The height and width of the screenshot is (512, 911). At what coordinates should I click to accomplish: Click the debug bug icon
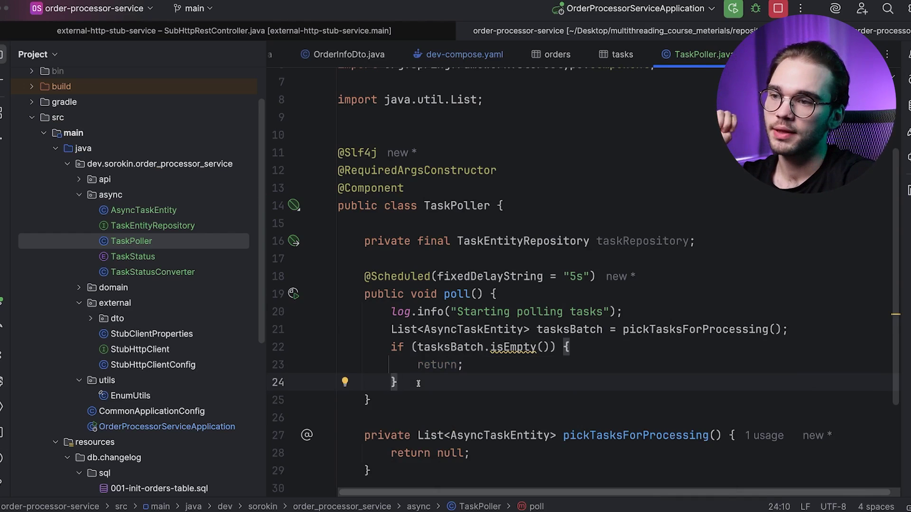coord(756,9)
